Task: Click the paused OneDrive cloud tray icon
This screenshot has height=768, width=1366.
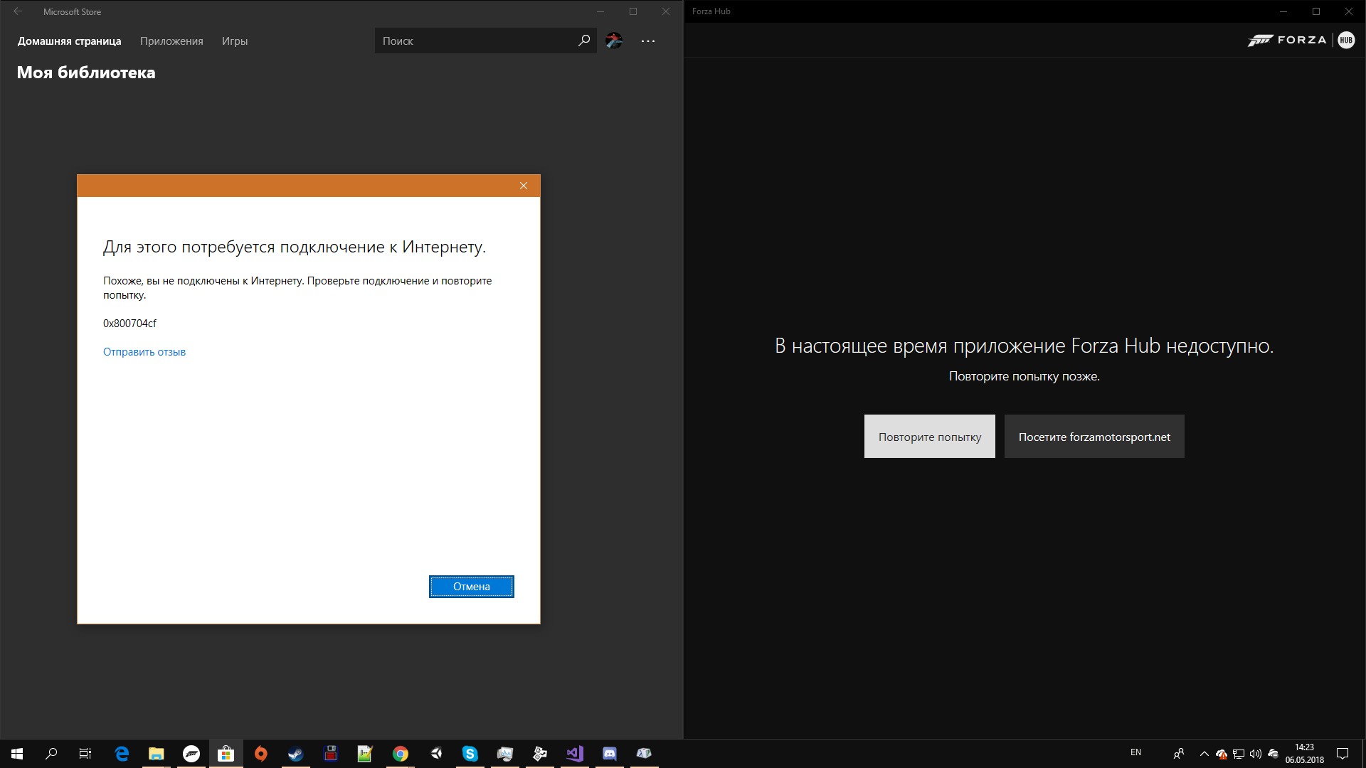Action: [x=1274, y=754]
